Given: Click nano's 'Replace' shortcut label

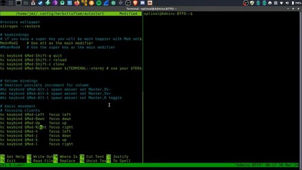Looking at the screenshot, I should click(67, 161).
